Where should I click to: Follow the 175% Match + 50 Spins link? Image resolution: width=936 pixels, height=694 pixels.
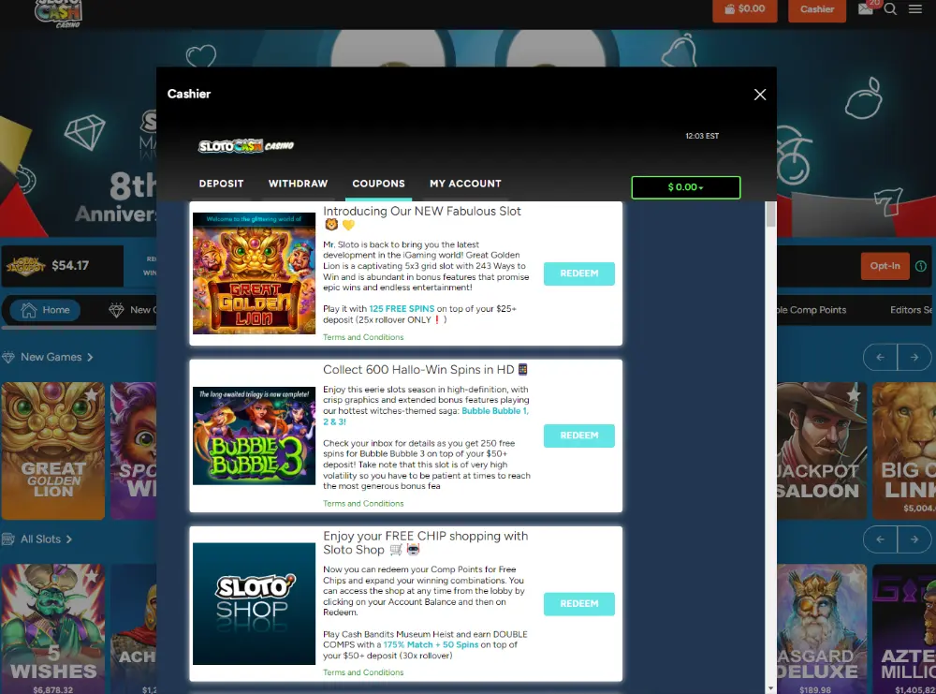pos(431,645)
